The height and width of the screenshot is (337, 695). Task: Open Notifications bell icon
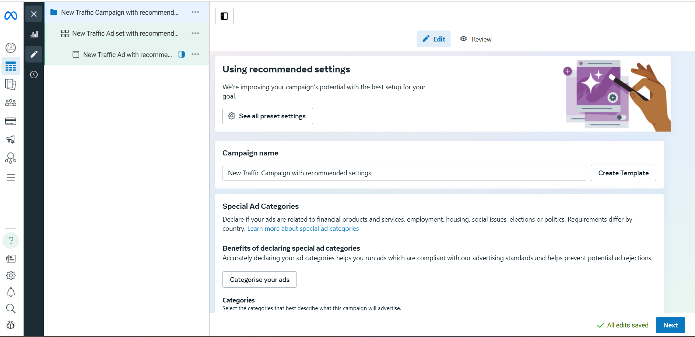[x=11, y=292]
